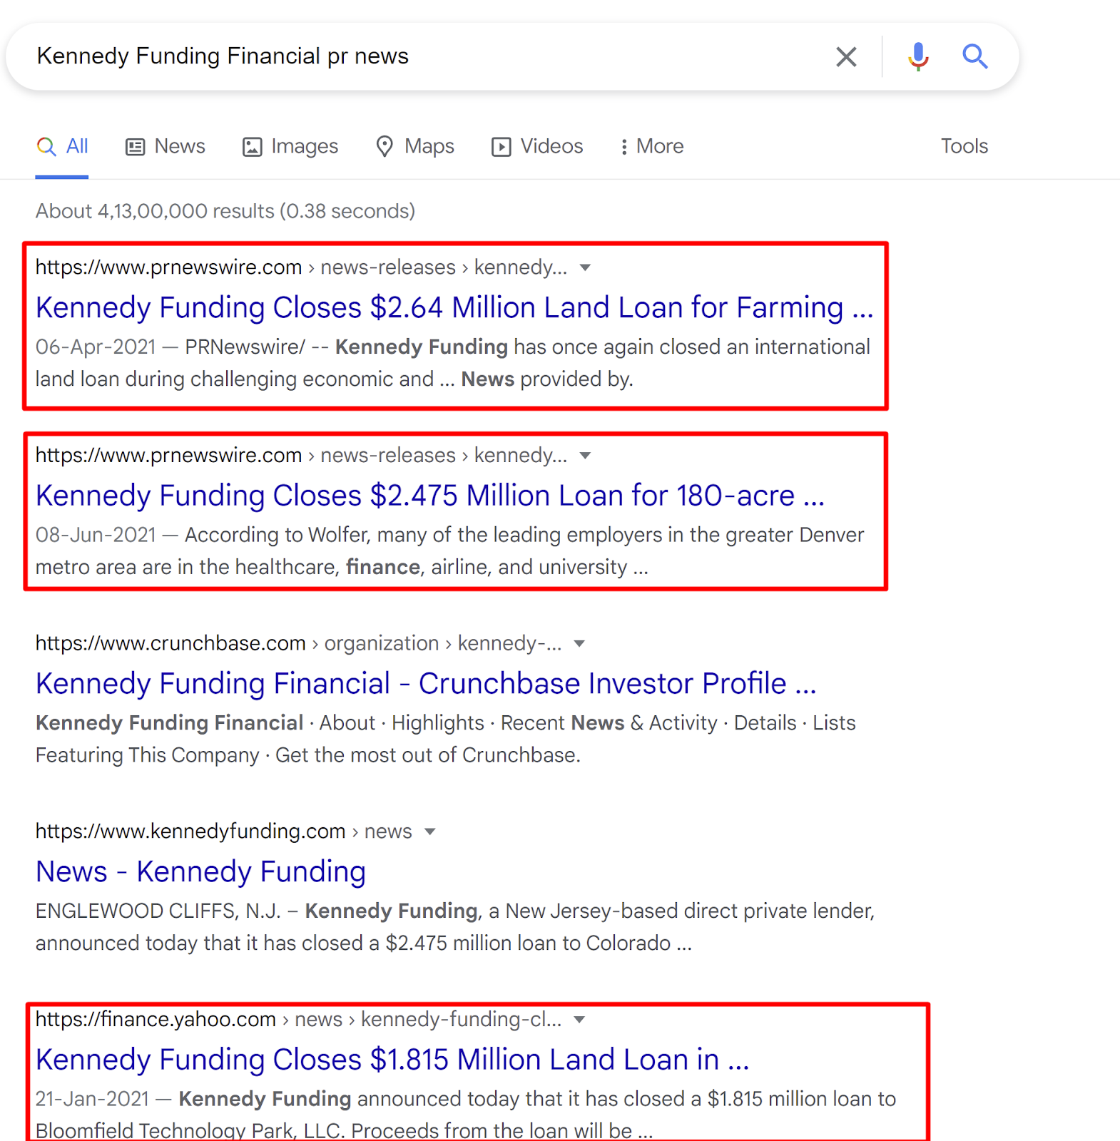Open the News - Kennedy Funding result
The height and width of the screenshot is (1141, 1120).
(200, 871)
